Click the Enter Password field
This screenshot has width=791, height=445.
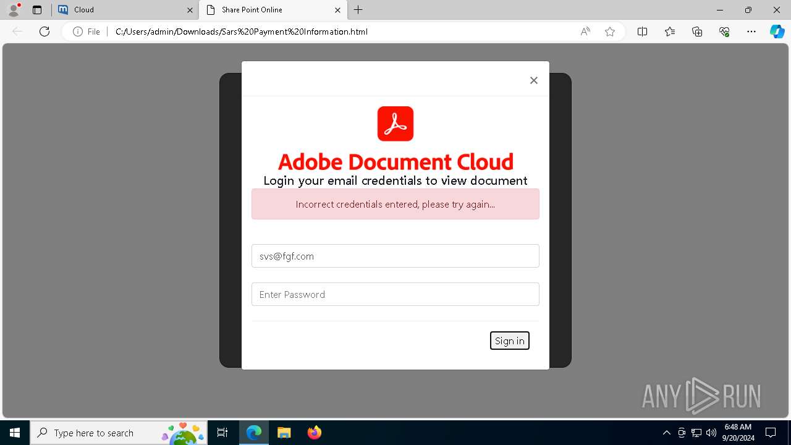(x=395, y=294)
